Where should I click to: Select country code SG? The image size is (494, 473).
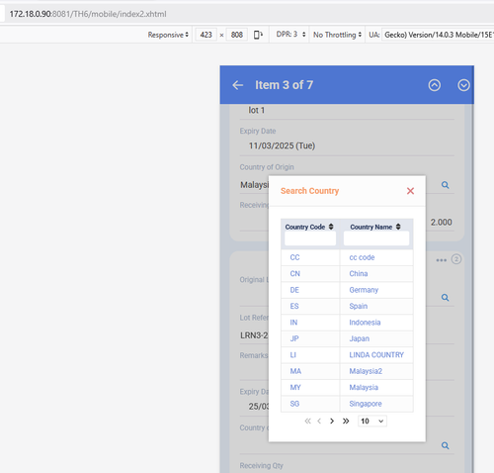pyautogui.click(x=294, y=404)
